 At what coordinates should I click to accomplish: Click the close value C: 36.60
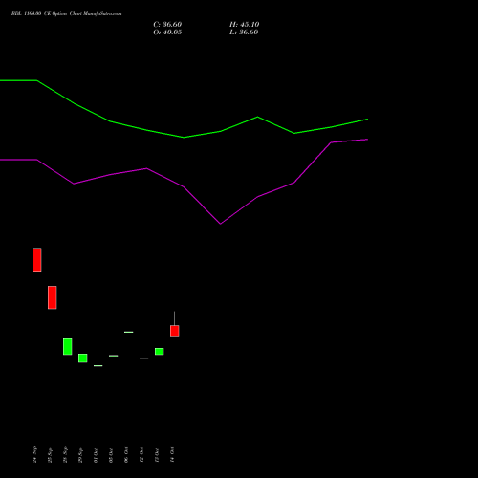click(167, 25)
